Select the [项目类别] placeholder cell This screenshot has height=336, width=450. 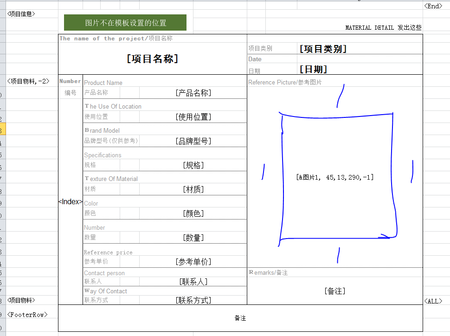323,49
